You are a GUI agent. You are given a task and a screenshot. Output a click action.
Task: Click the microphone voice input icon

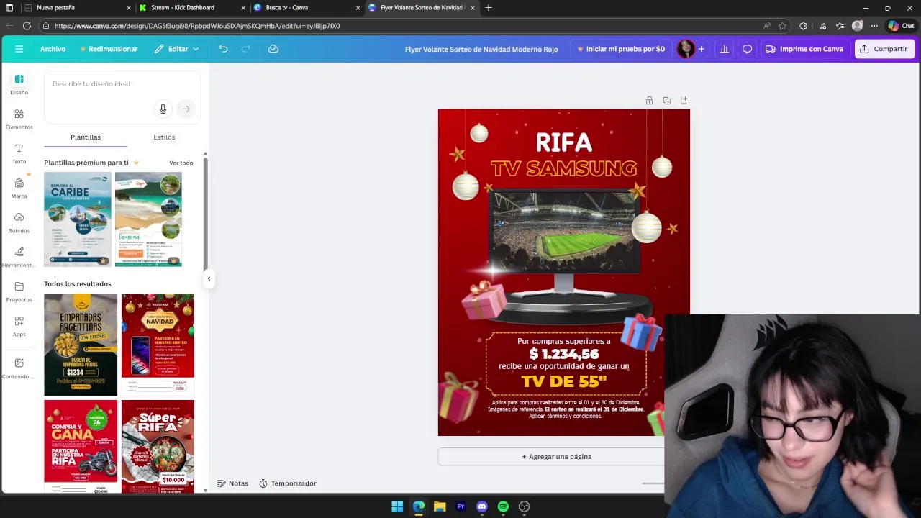pyautogui.click(x=163, y=109)
